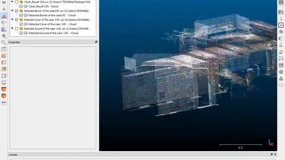Click the axis trihedron in the 3D view corner
The width and height of the screenshot is (285, 160).
[271, 142]
